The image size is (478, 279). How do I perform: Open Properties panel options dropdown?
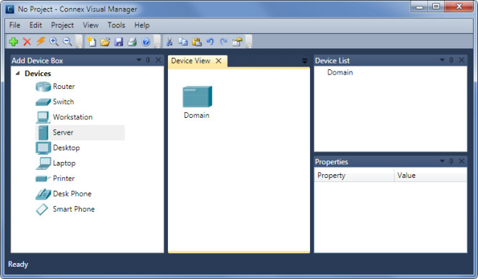tap(442, 161)
